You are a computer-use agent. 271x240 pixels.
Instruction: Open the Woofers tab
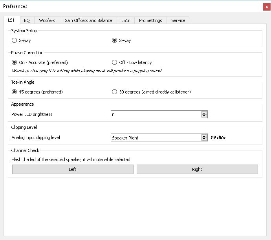coord(47,20)
